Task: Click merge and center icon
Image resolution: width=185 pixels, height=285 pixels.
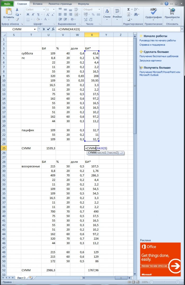Action: 76,14
